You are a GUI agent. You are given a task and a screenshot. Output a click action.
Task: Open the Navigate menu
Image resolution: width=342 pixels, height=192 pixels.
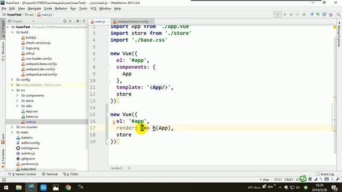coord(34,9)
